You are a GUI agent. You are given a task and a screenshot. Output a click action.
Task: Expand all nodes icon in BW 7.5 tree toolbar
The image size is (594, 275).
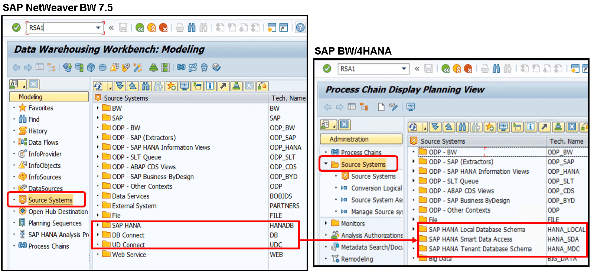[x=120, y=86]
